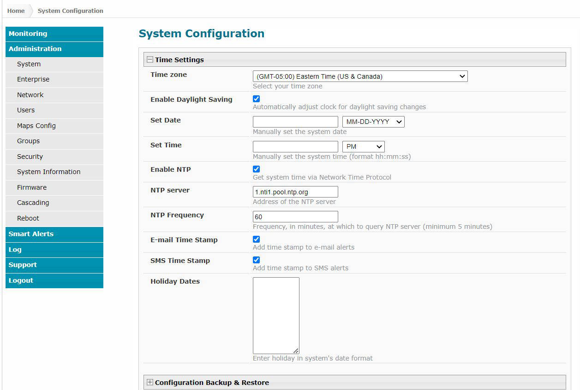580x390 pixels.
Task: Click the System Configuration breadcrumb
Action: [x=71, y=11]
